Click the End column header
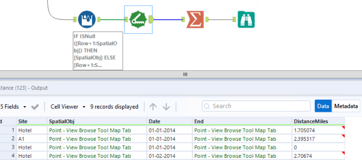Viewport: 362px width, 160px height. (242, 121)
